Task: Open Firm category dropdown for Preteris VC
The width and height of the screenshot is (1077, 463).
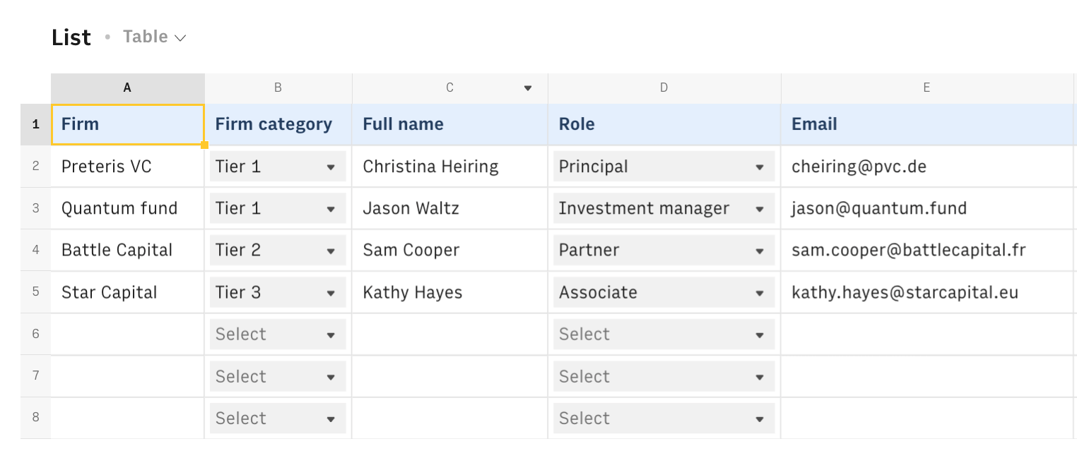Action: click(330, 167)
